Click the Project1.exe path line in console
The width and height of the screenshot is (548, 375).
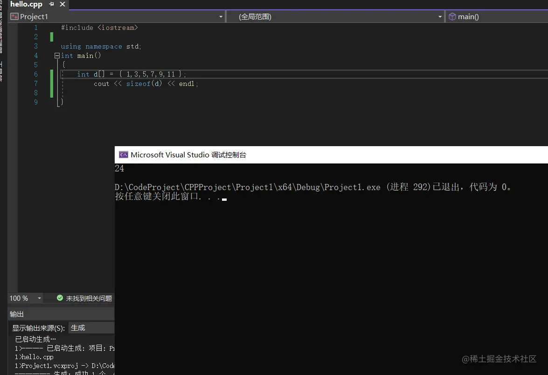pos(313,187)
